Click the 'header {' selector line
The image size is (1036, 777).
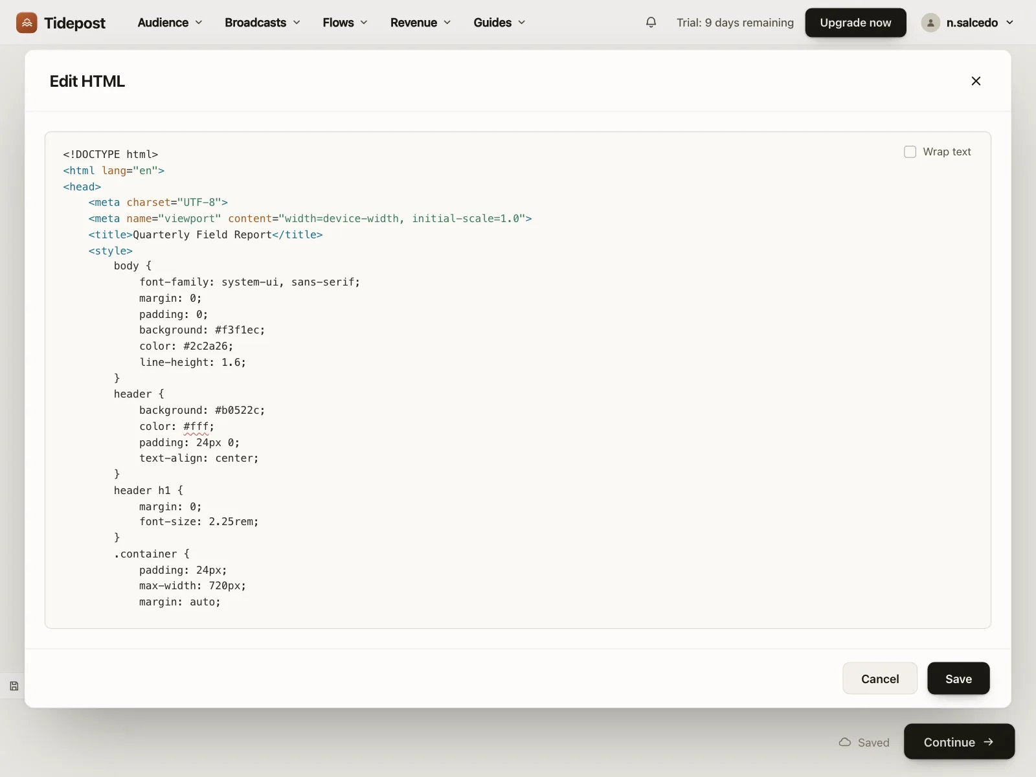(139, 394)
